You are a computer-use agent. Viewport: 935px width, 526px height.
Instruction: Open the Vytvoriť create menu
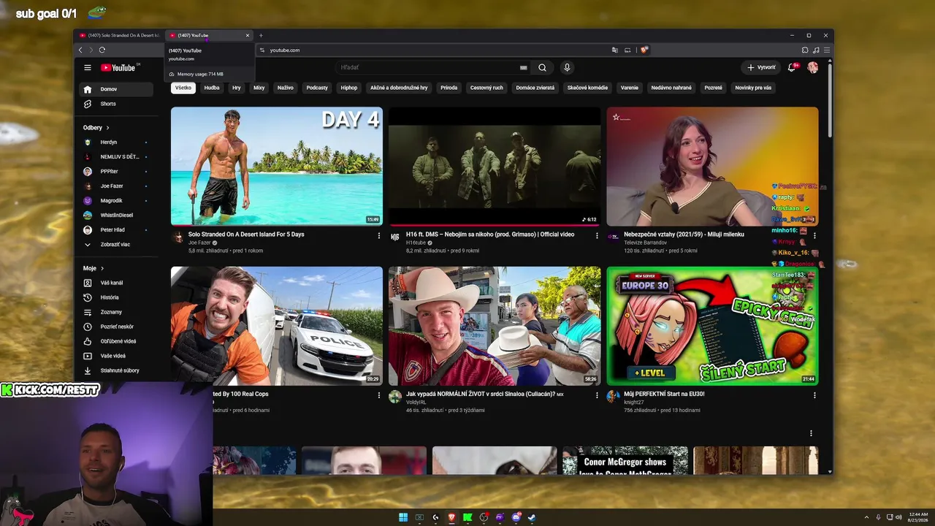[x=760, y=67]
